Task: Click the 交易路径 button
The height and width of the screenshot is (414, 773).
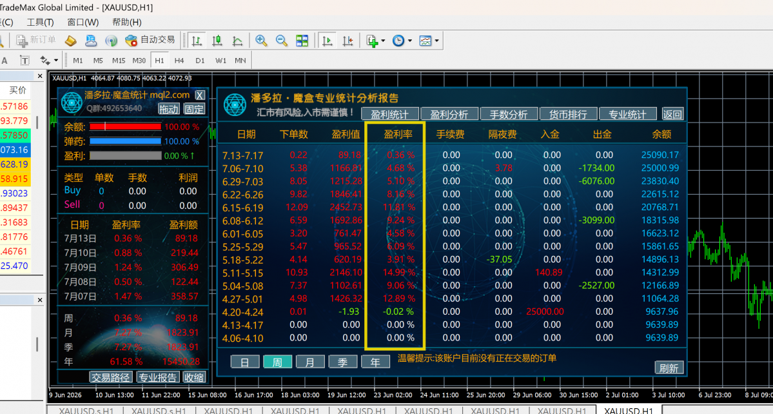Action: click(x=110, y=377)
